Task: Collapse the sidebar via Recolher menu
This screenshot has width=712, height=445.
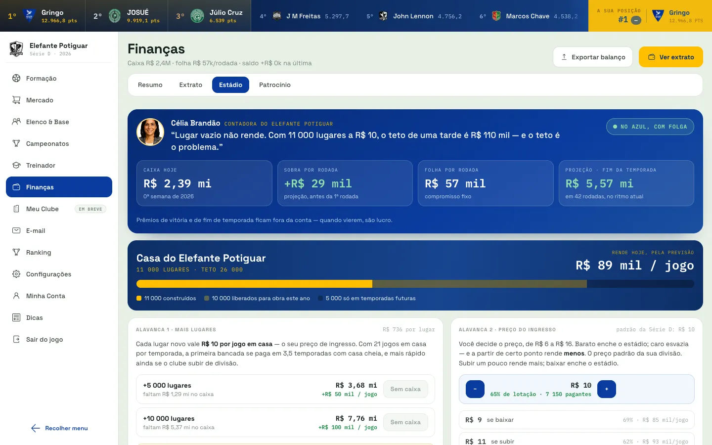Action: tap(59, 428)
